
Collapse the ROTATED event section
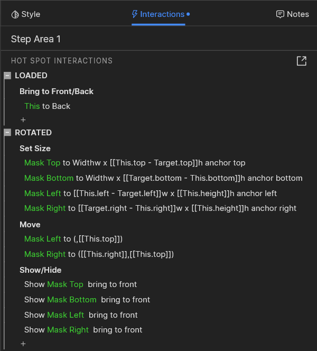[7, 133]
